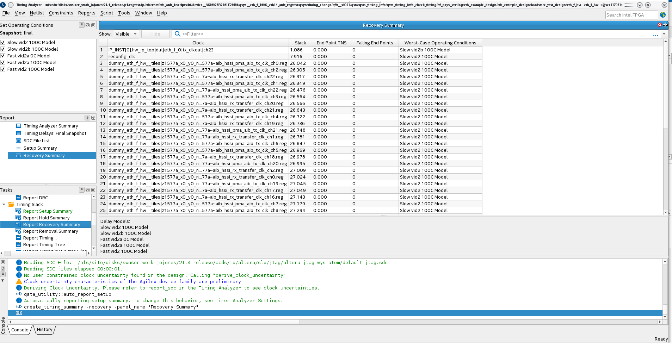Click the filter search magnifier icon
The height and width of the screenshot is (343, 672).
[x=178, y=34]
